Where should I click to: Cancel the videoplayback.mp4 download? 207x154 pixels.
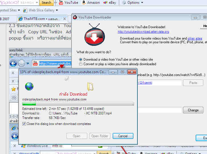pos(123,136)
